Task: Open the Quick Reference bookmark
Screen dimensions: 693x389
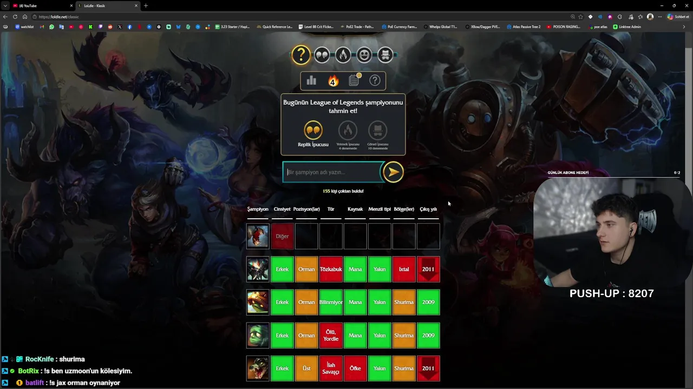Action: coord(274,26)
